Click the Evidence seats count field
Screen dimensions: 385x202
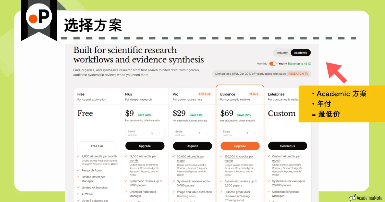click(x=247, y=133)
